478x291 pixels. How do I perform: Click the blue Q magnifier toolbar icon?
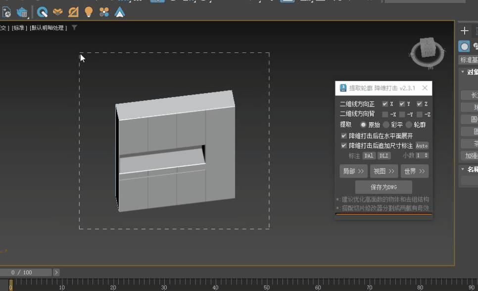click(42, 12)
